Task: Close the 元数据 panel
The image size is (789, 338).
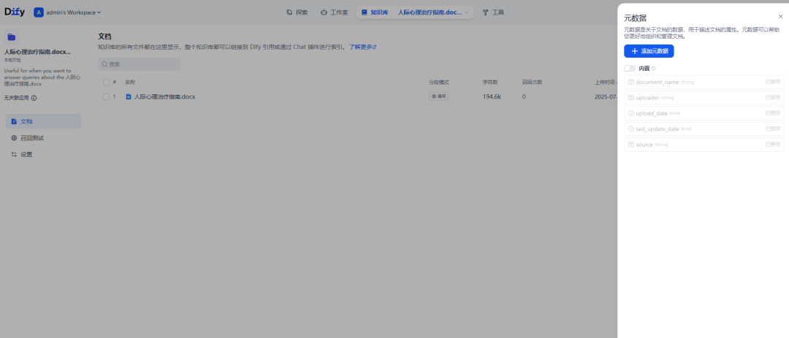Action: click(x=780, y=17)
